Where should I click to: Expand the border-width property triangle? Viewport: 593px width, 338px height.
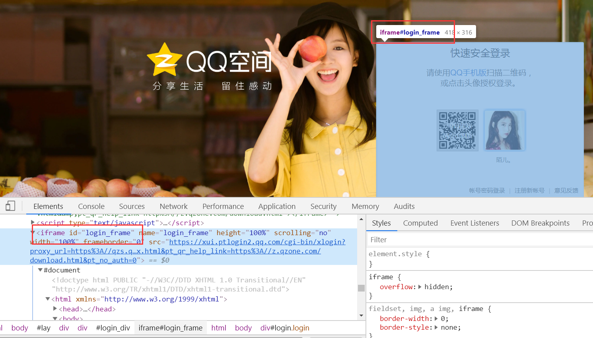(436, 319)
